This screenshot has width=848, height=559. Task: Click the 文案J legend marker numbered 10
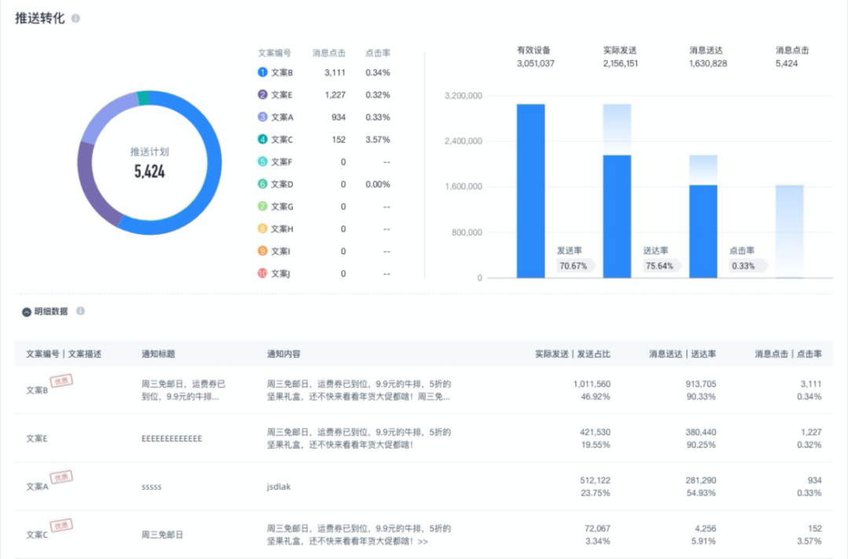tap(262, 273)
